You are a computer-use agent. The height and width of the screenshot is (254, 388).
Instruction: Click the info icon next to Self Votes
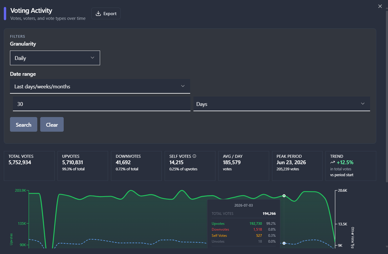click(194, 156)
